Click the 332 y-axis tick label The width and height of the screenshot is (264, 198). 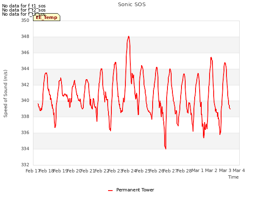pos(25,165)
